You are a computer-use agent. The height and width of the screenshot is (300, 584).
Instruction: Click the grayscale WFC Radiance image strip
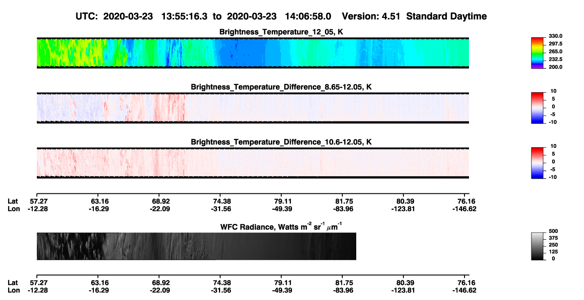[x=196, y=246]
